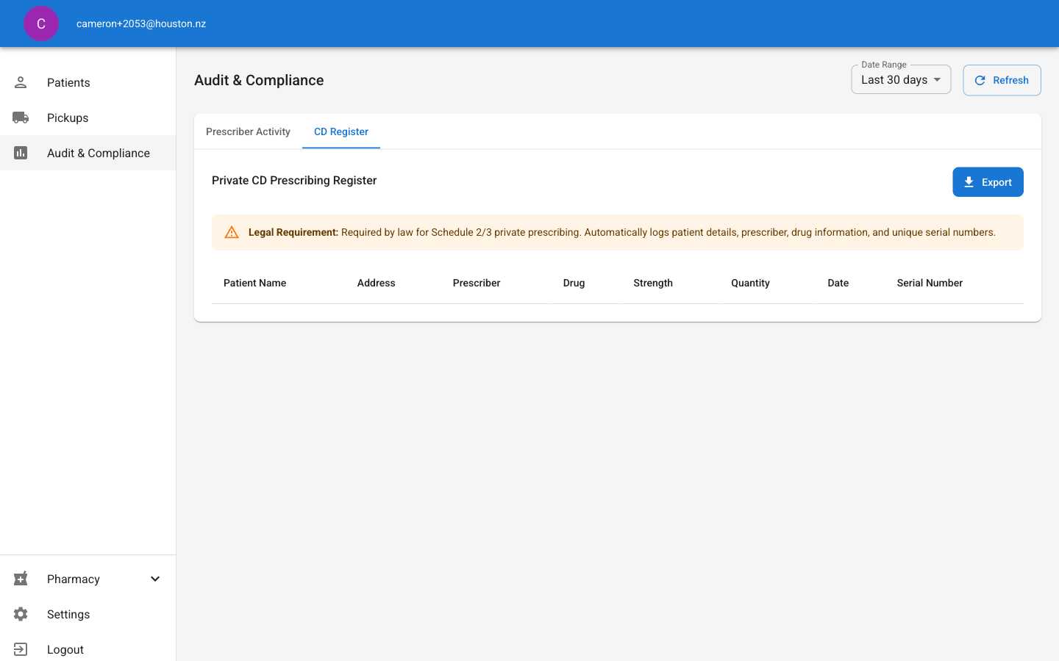Screen dimensions: 1059x661
Task: Click the Legal Requirement notice text
Action: coord(622,232)
